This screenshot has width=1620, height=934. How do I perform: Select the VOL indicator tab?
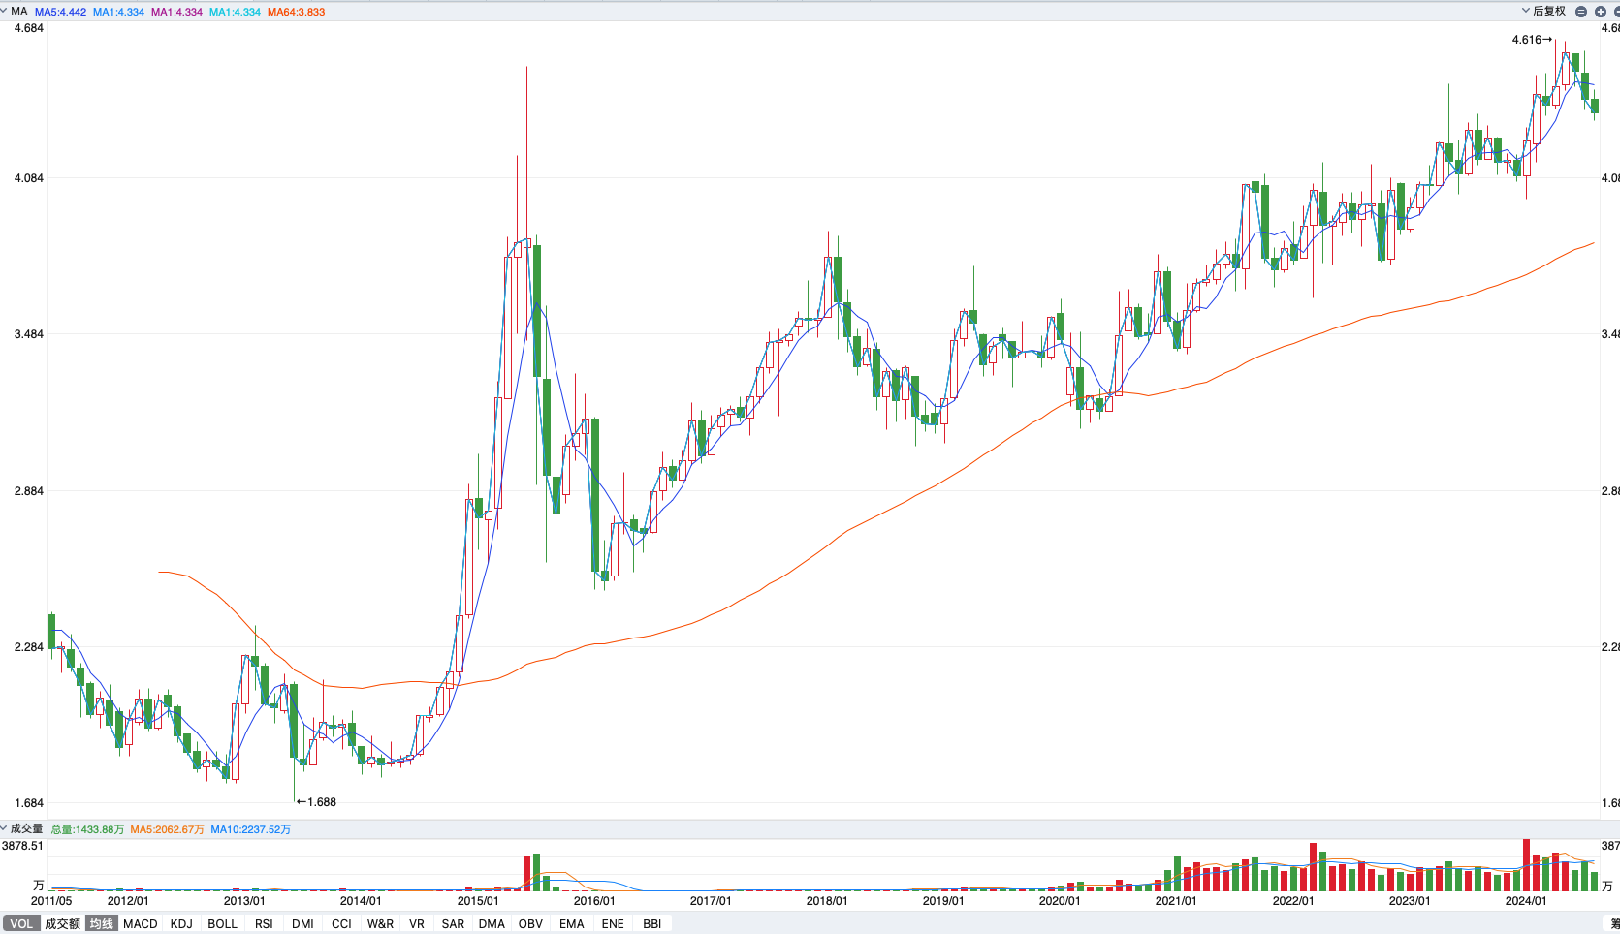(x=21, y=923)
